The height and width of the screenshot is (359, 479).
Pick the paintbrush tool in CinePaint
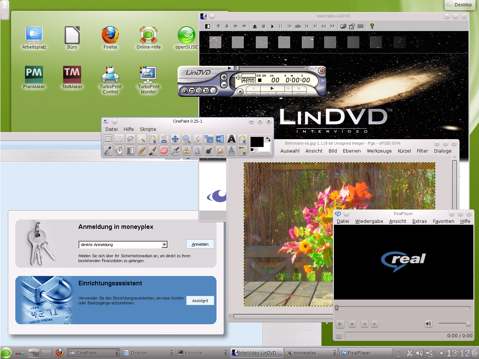tap(153, 150)
